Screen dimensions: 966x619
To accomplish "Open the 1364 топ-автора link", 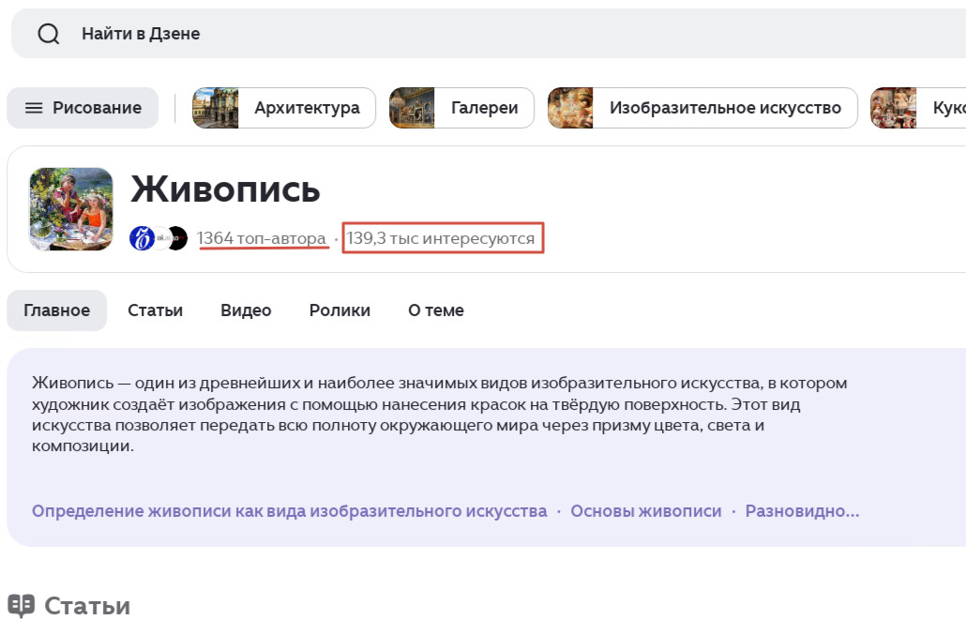I will pyautogui.click(x=263, y=237).
